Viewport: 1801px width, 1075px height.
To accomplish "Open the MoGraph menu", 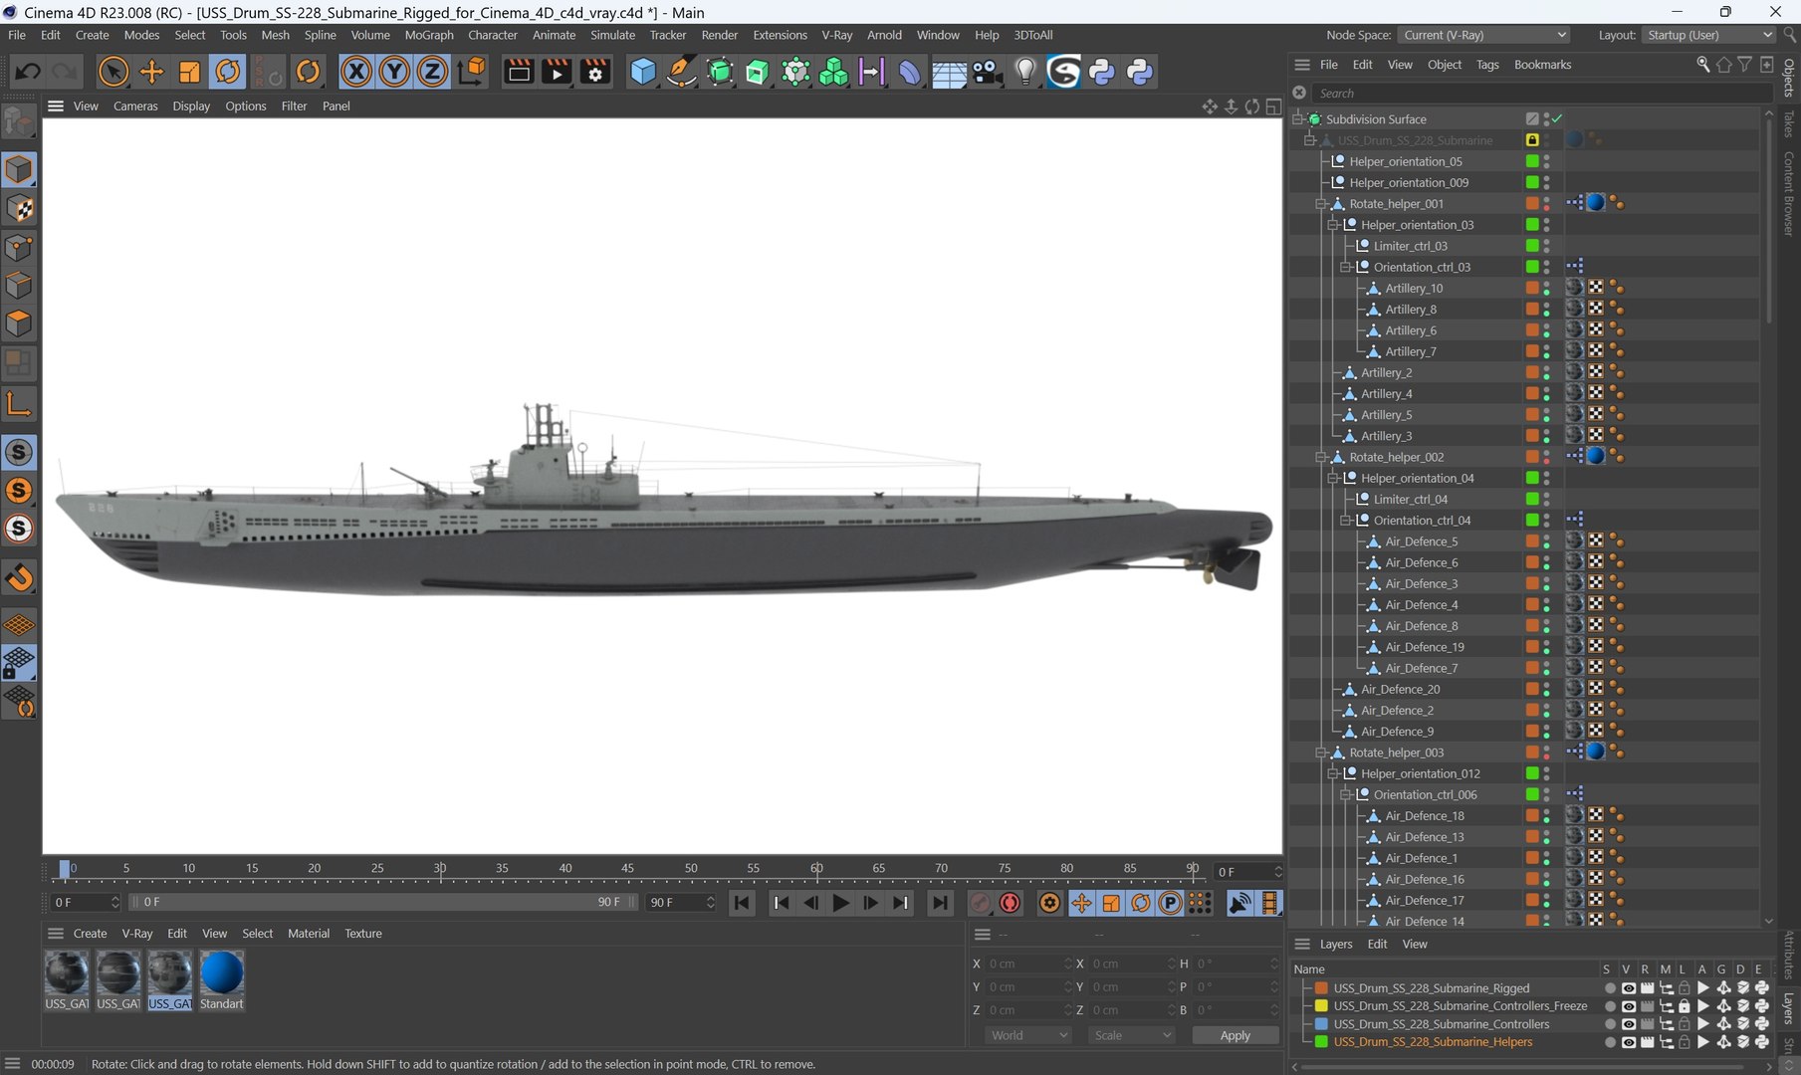I will (429, 35).
